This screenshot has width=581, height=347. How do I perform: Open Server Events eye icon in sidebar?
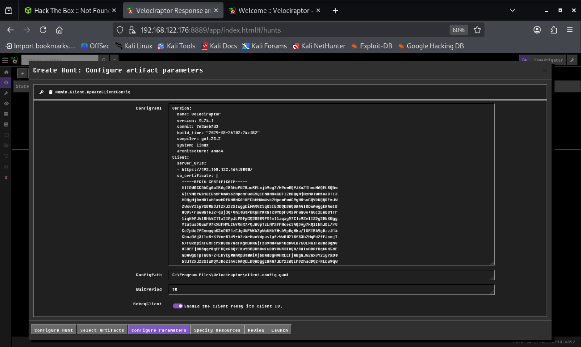coord(6,104)
